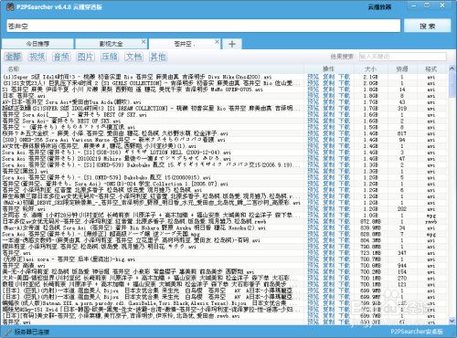This screenshot has height=338, width=457.
Task: Click 复制 for the 839.9MB result
Action: 329,227
